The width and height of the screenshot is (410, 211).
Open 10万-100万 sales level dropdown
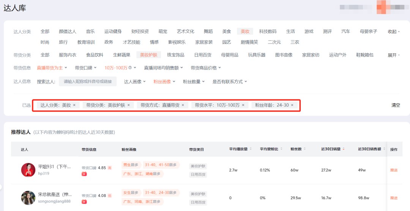click(x=120, y=68)
